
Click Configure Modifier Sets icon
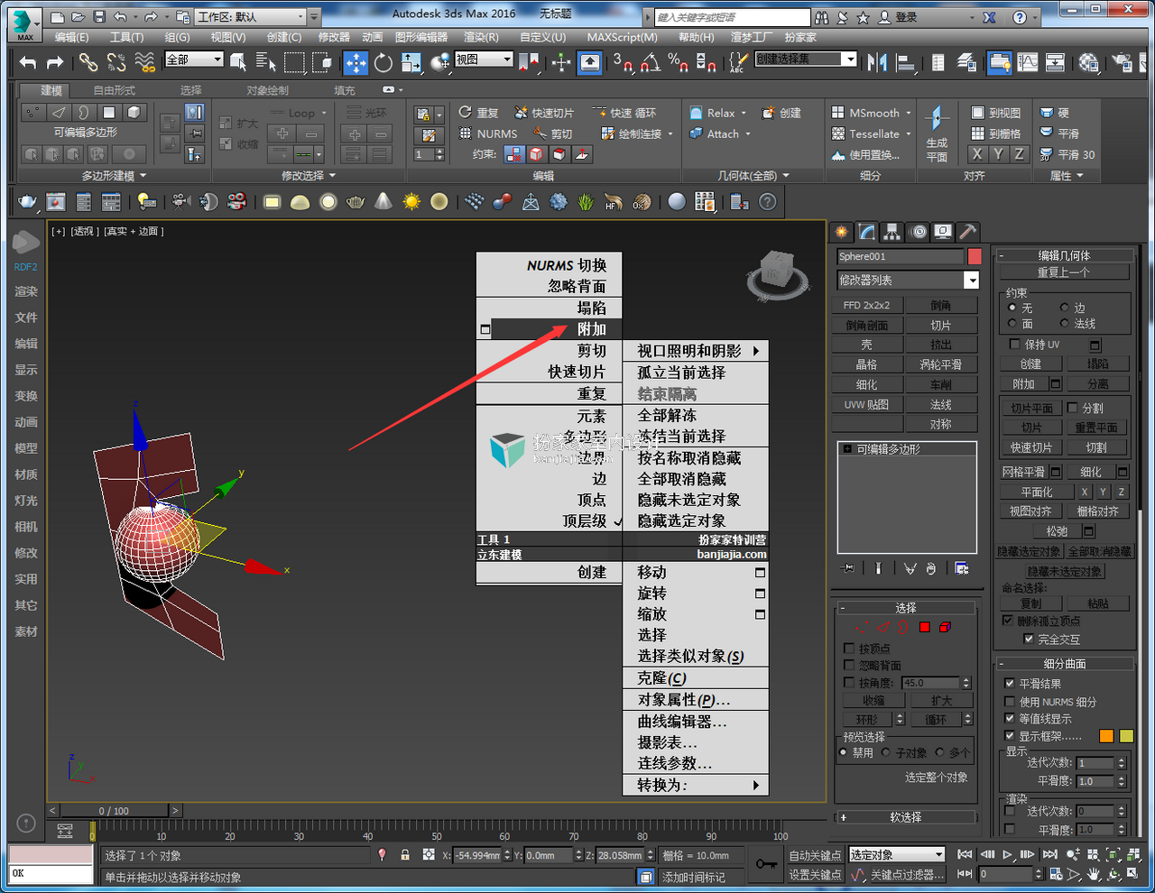(962, 568)
